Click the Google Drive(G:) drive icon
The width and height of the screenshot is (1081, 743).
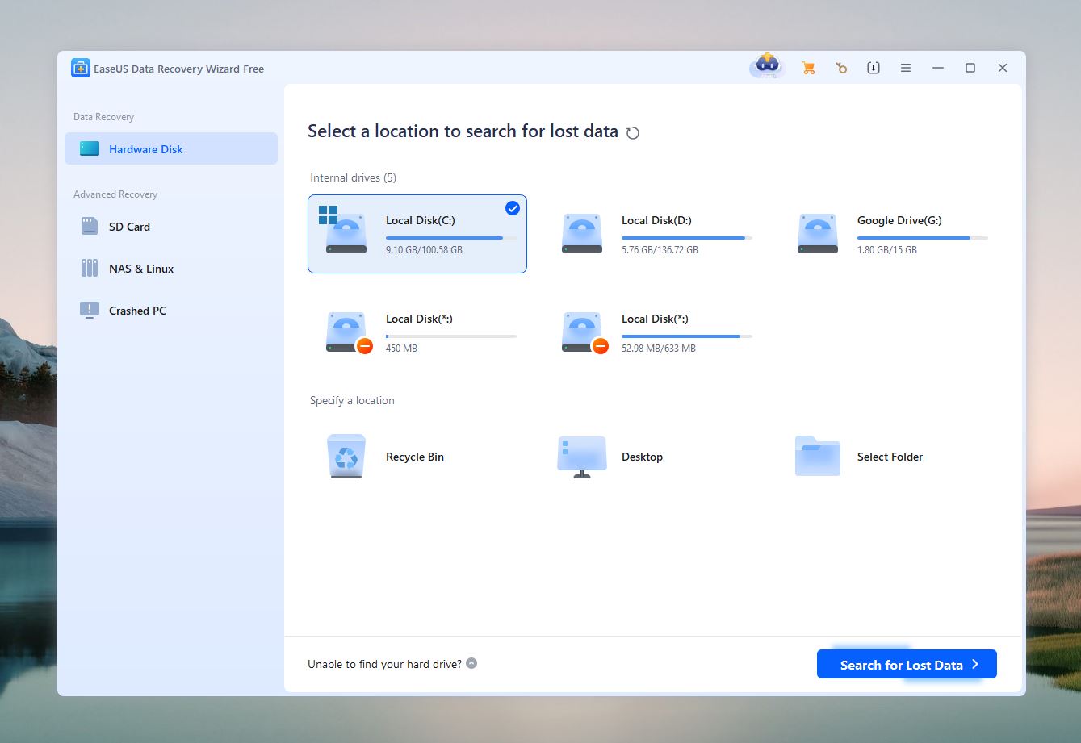817,234
